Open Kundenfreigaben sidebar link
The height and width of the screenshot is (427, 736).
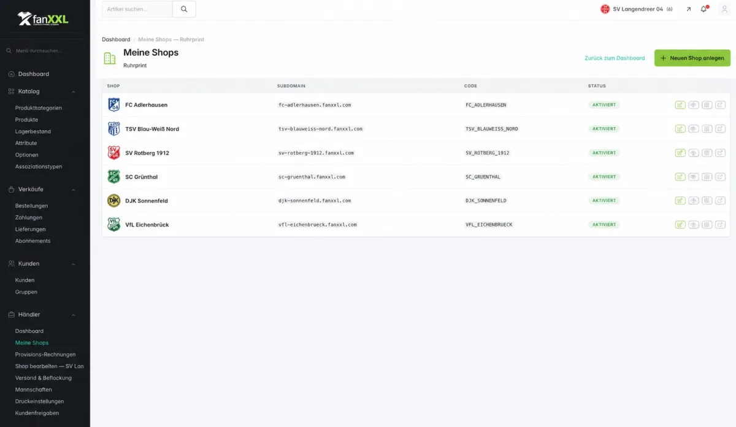37,413
